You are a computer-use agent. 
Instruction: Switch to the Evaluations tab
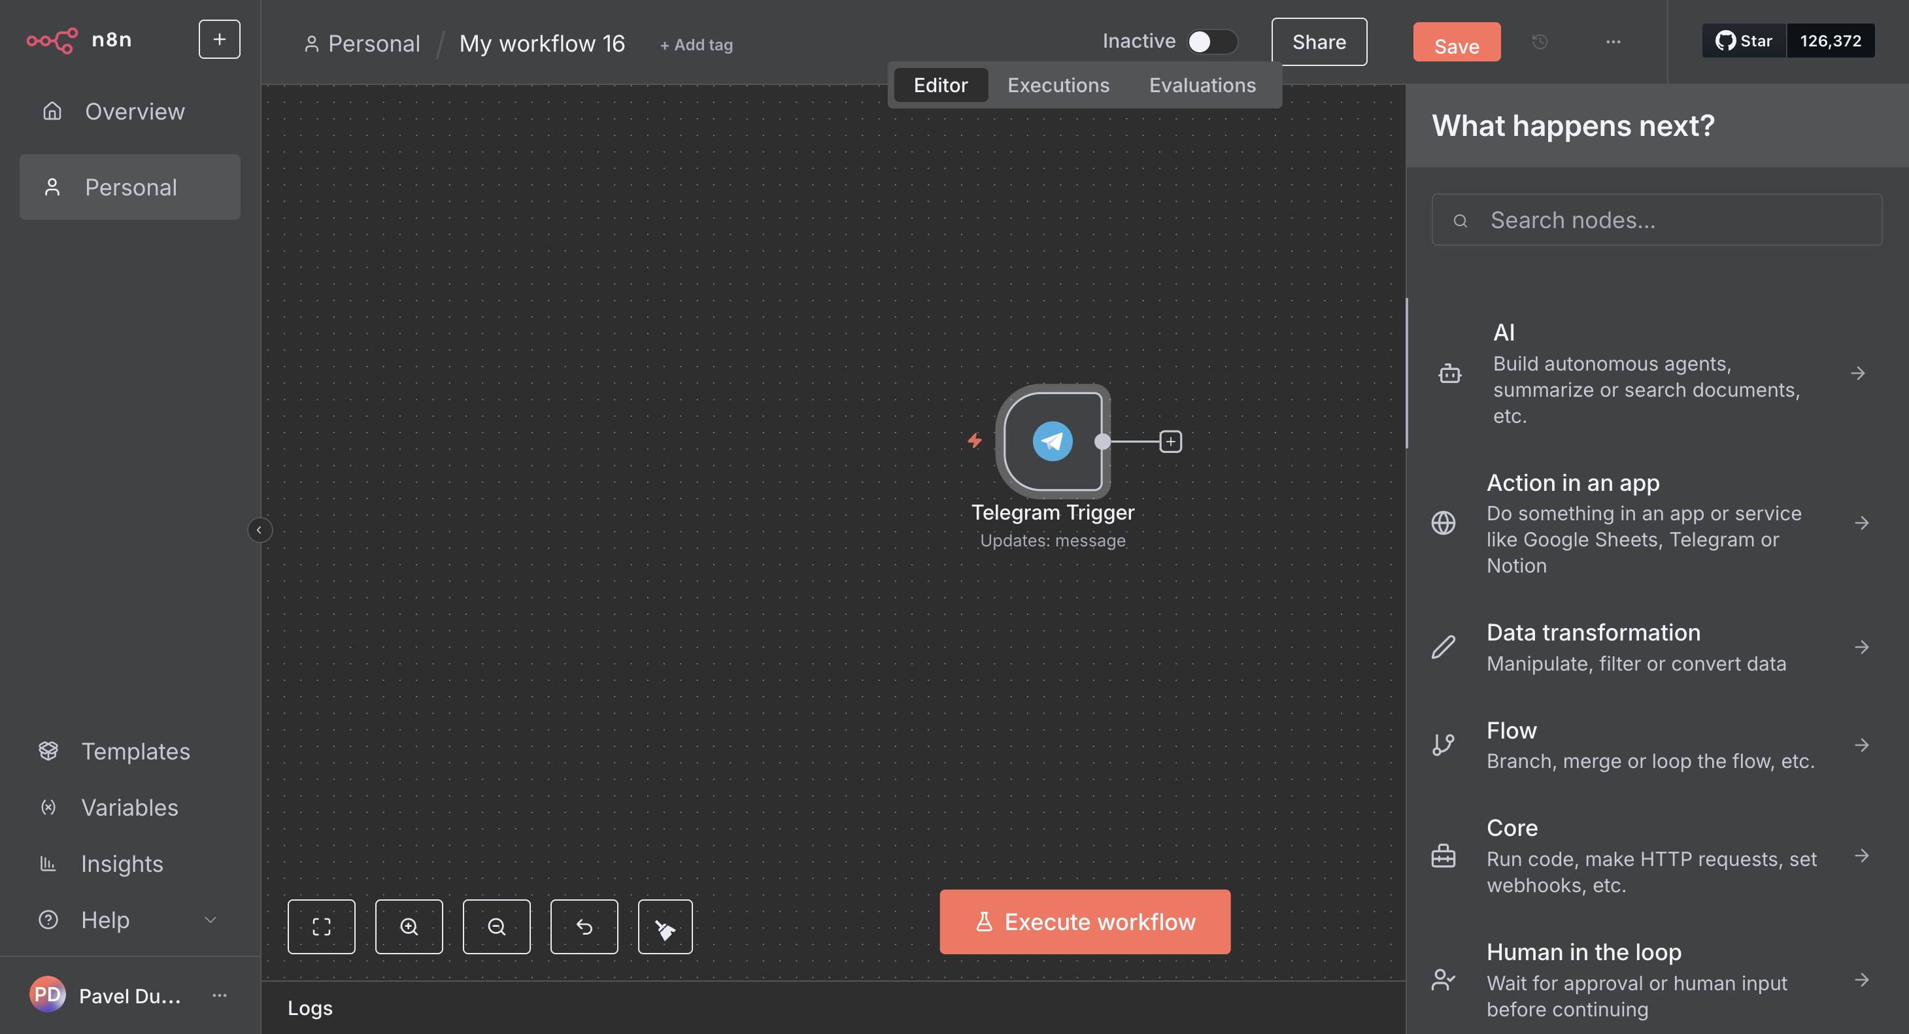[1202, 85]
